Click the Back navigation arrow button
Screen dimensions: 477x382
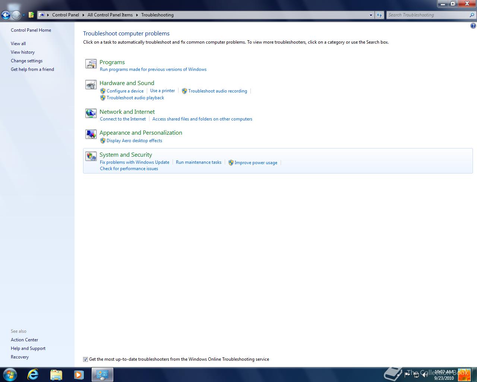(6, 15)
